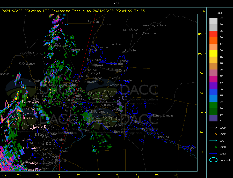Click the cyan 'current' ellipse symbol

point(213,160)
